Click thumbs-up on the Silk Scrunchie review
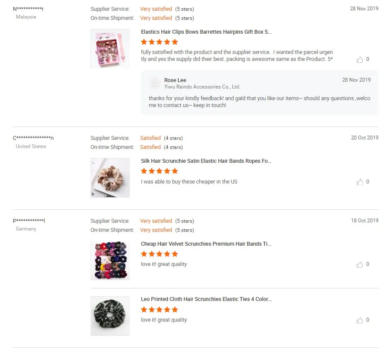The width and height of the screenshot is (386, 348). click(x=360, y=182)
